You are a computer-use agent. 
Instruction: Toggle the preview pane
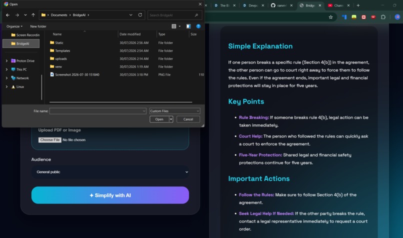[x=188, y=26]
